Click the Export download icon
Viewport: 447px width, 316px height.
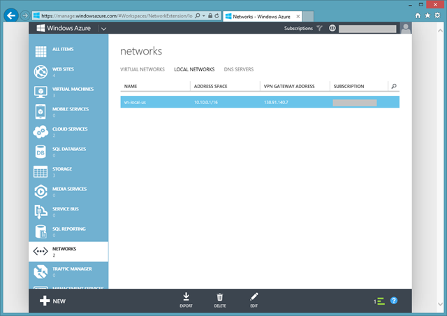coord(186,296)
